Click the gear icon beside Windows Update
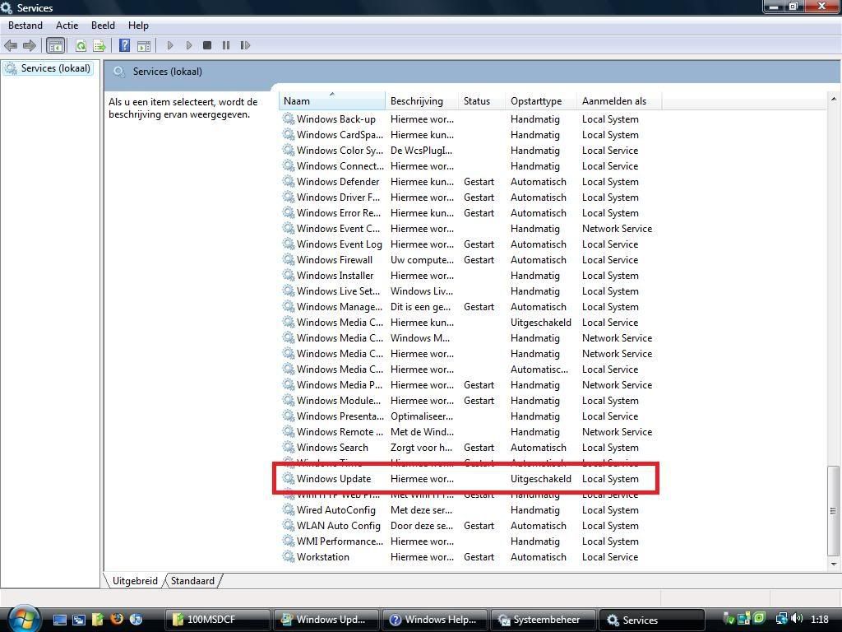842x632 pixels. pos(289,478)
